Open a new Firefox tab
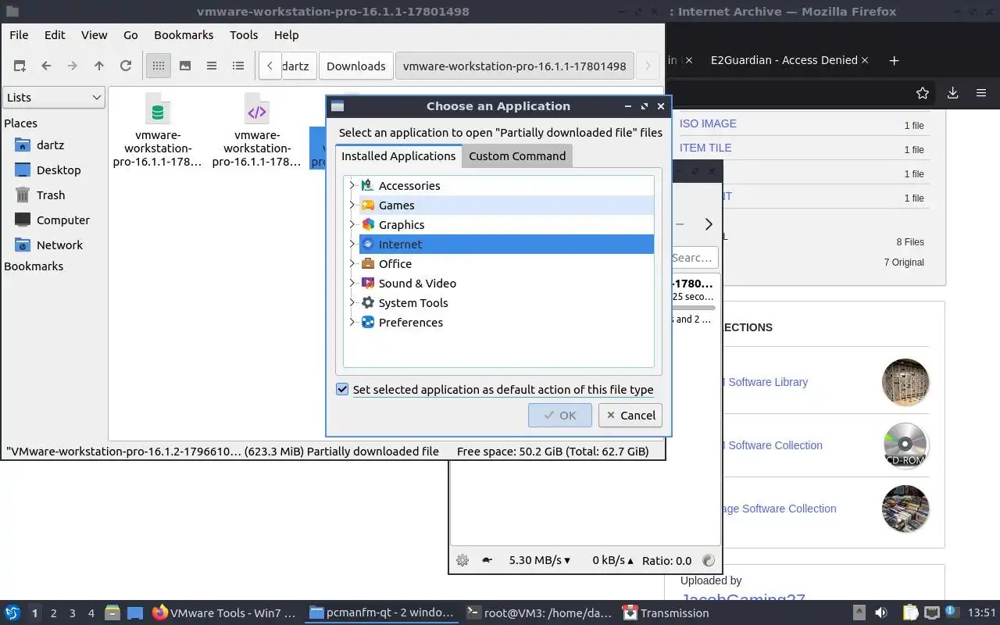 click(x=895, y=60)
